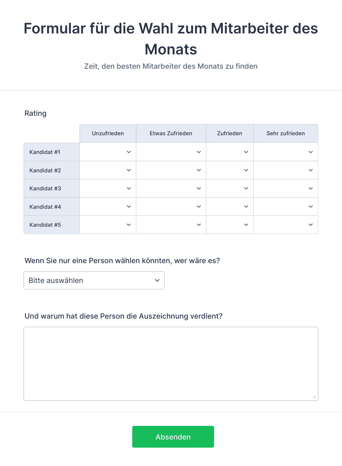Click the Unzufrieden column header

coord(107,133)
